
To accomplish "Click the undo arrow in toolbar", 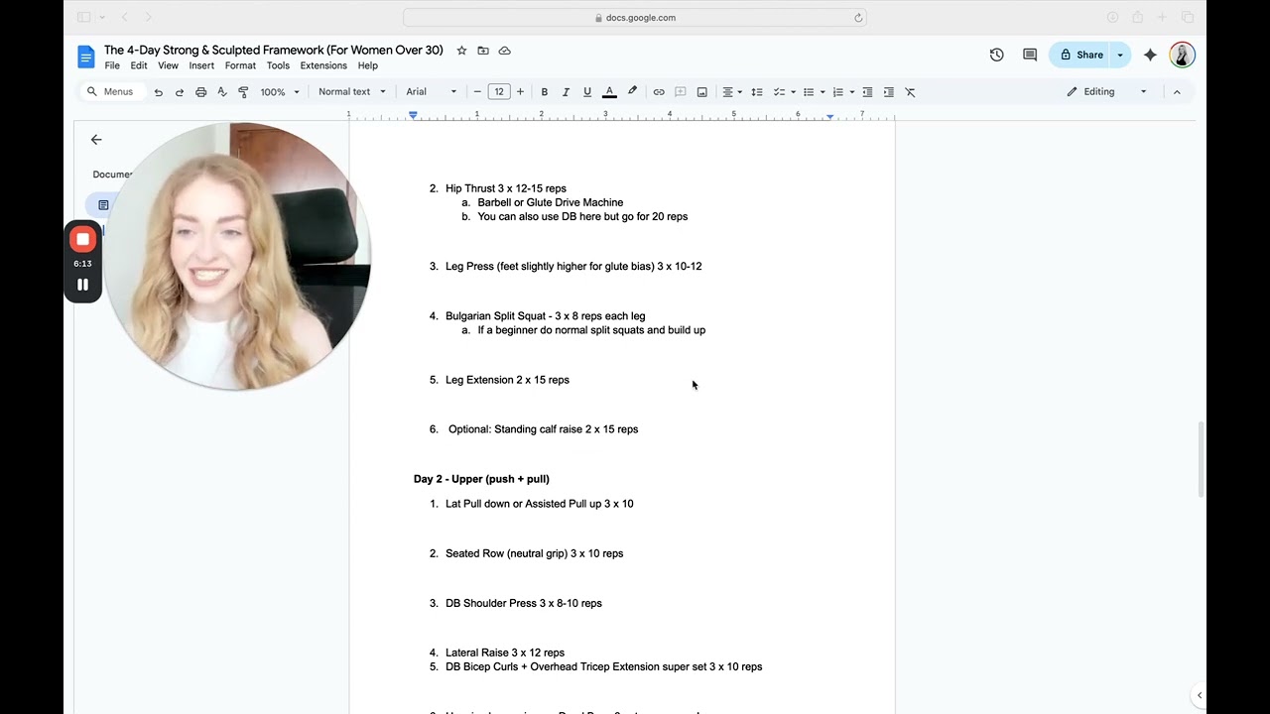I will pos(158,92).
